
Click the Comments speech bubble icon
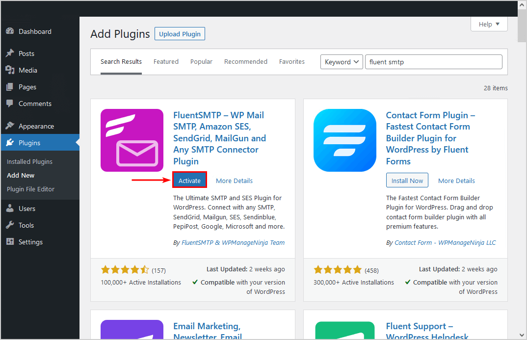[10, 104]
